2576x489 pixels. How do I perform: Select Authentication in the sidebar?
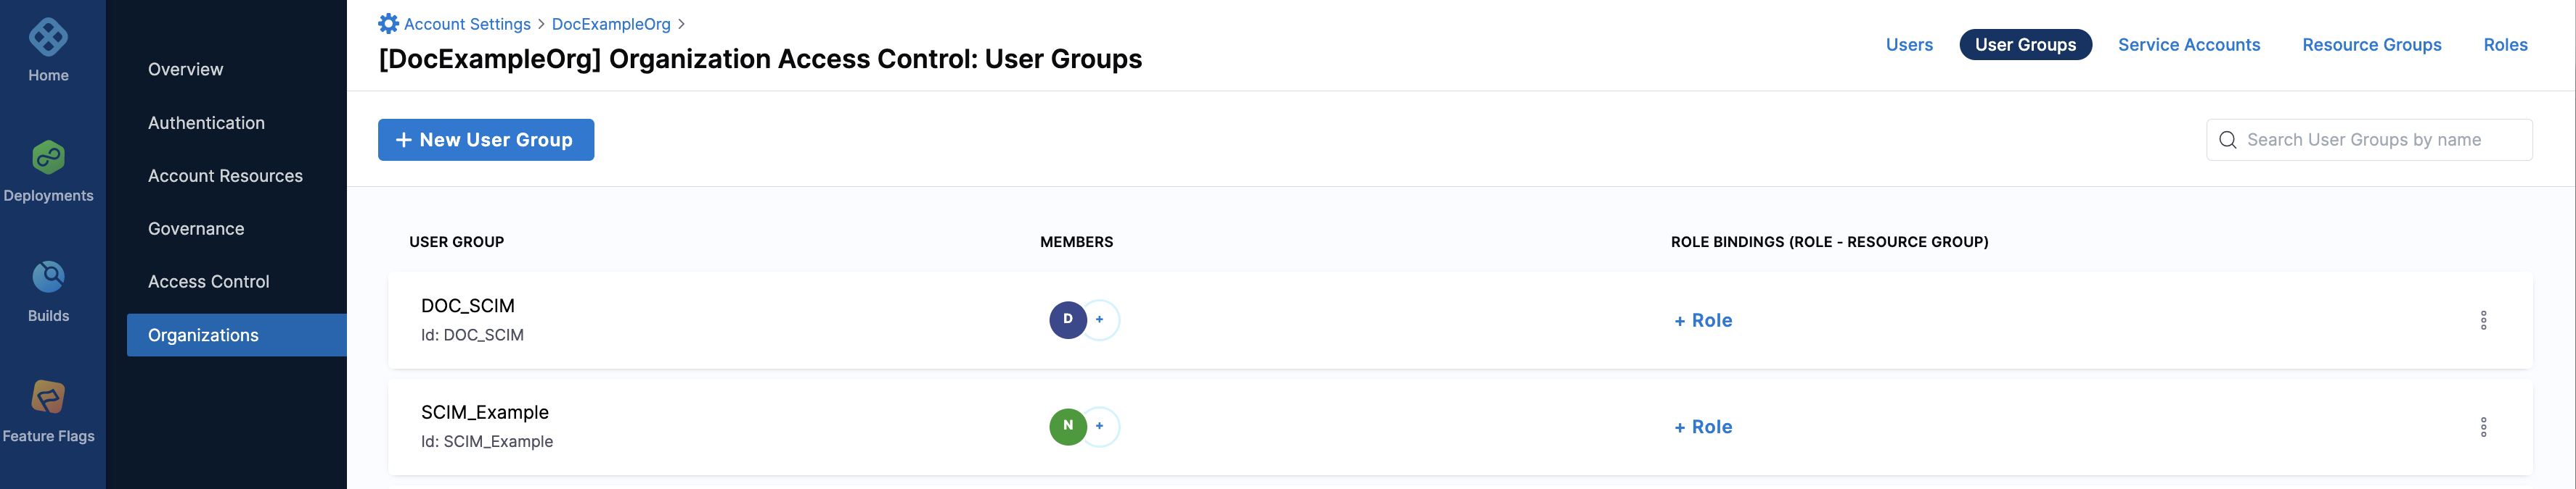point(206,122)
